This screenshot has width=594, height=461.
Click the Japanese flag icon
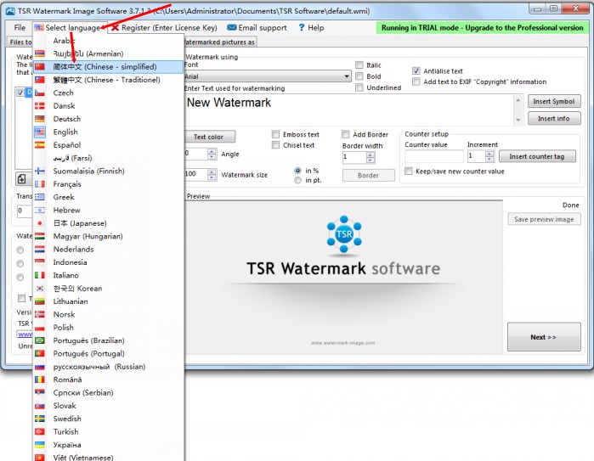(x=40, y=223)
